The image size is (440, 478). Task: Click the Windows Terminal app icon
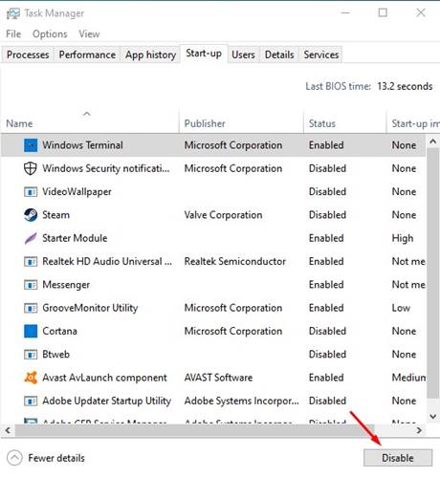tap(31, 145)
